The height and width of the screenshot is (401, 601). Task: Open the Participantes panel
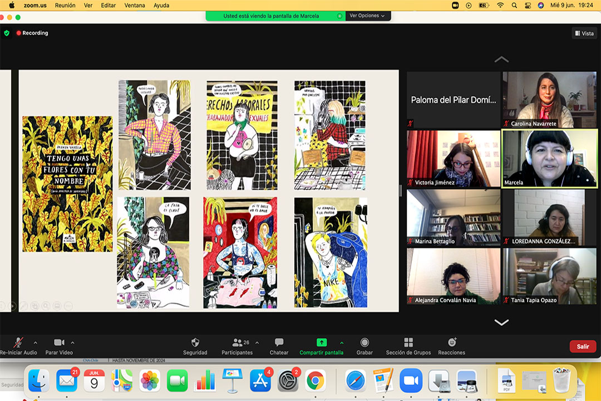tap(238, 343)
